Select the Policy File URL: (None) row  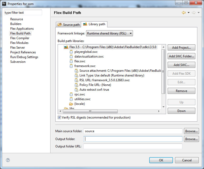click(x=95, y=85)
